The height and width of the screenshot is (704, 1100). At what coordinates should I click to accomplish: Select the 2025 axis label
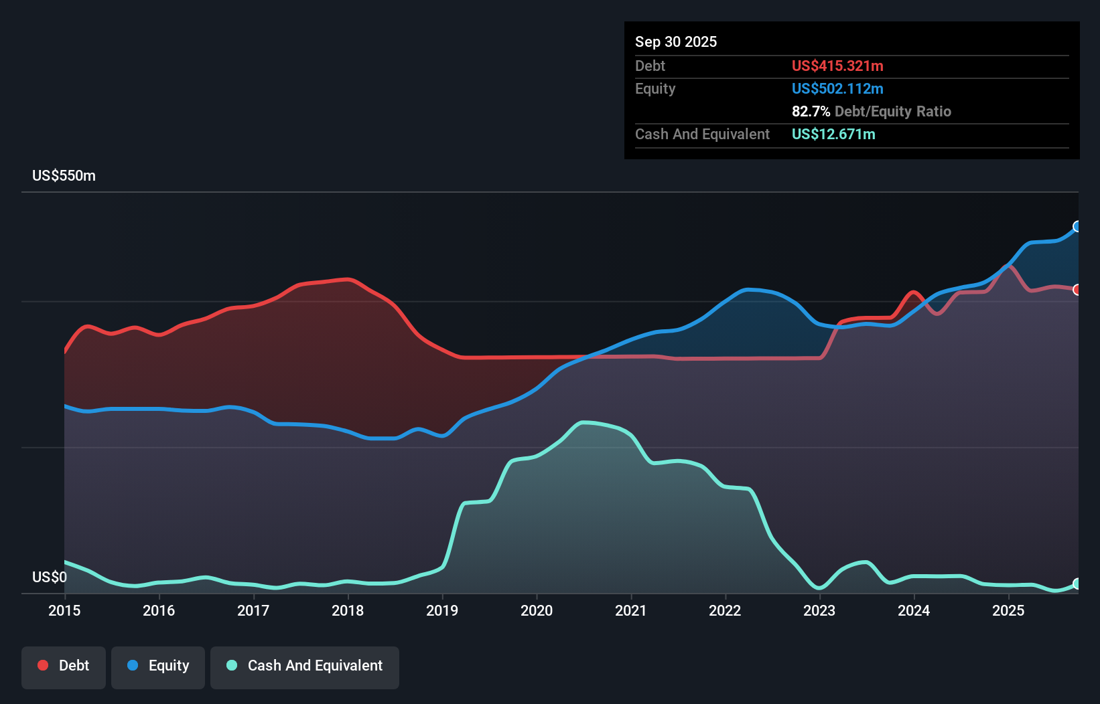click(1009, 611)
